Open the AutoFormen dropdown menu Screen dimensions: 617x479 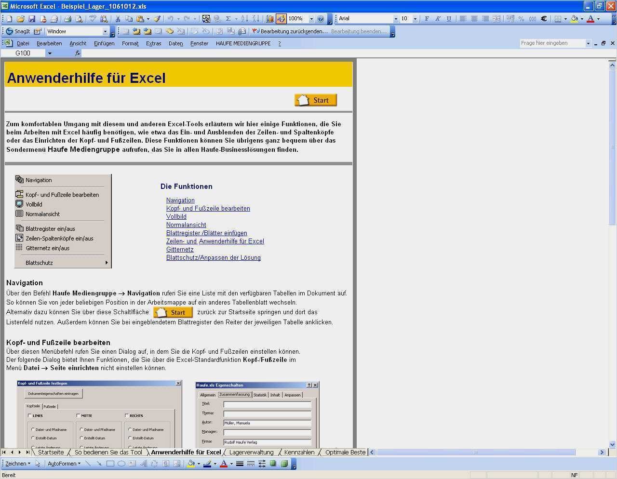click(x=64, y=464)
